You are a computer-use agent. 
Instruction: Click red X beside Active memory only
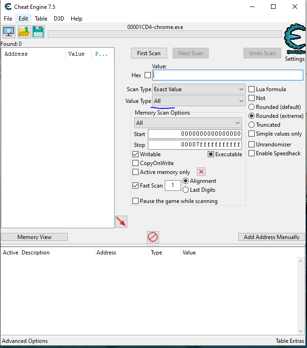(x=201, y=172)
